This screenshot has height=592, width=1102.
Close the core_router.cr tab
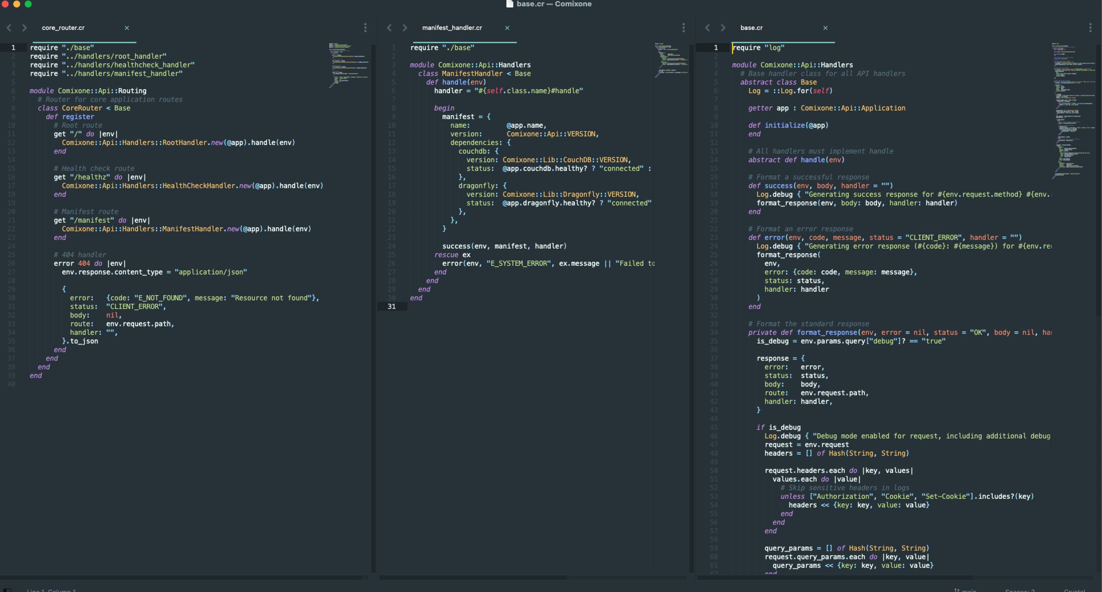(127, 28)
